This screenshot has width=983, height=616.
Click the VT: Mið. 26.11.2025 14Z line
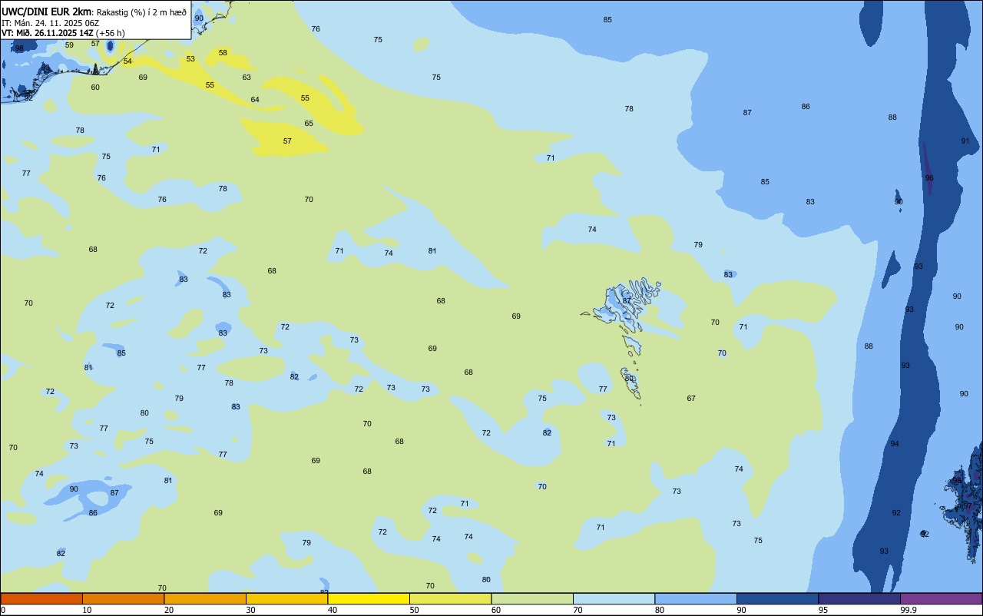[46, 33]
